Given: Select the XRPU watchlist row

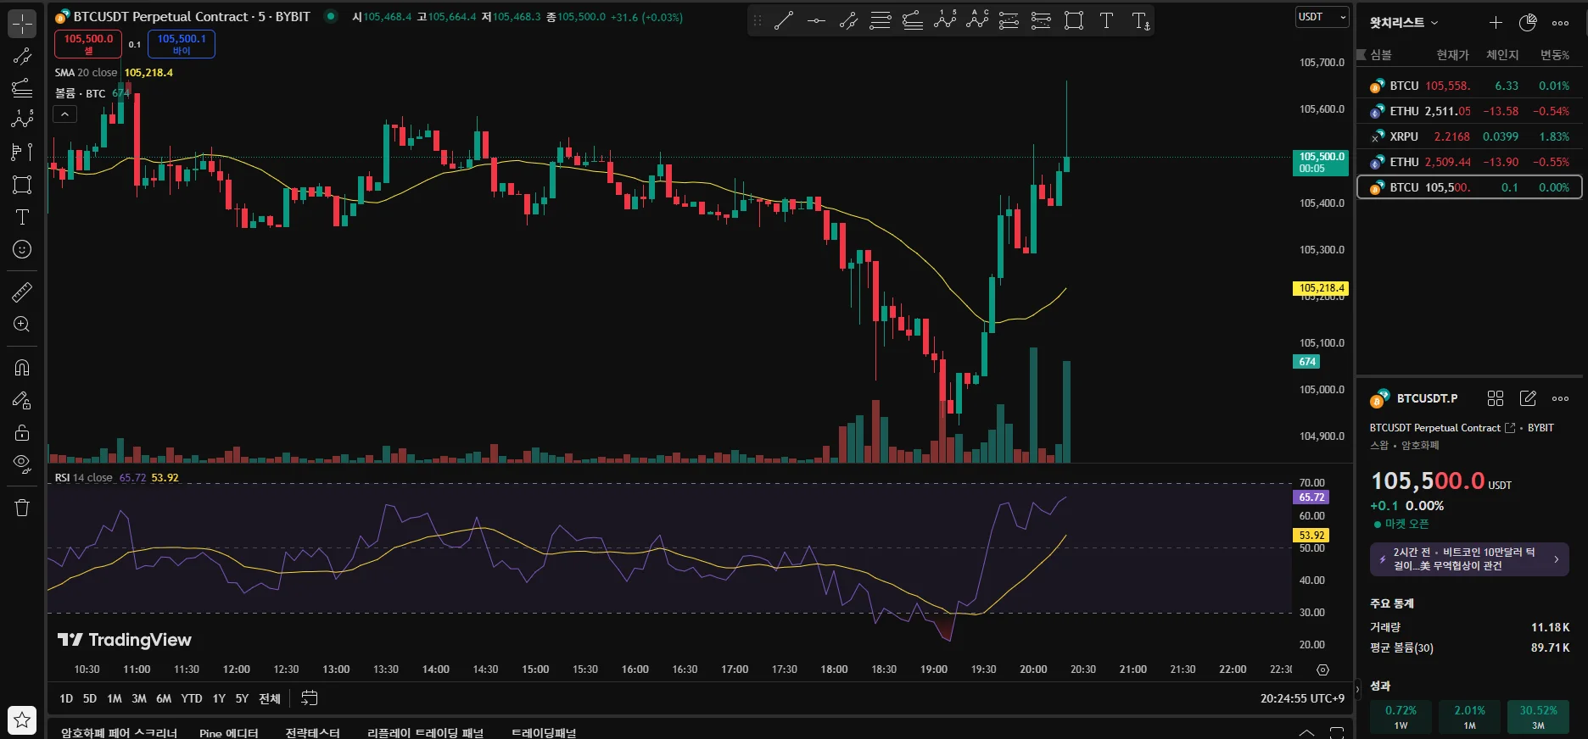Looking at the screenshot, I should point(1469,136).
